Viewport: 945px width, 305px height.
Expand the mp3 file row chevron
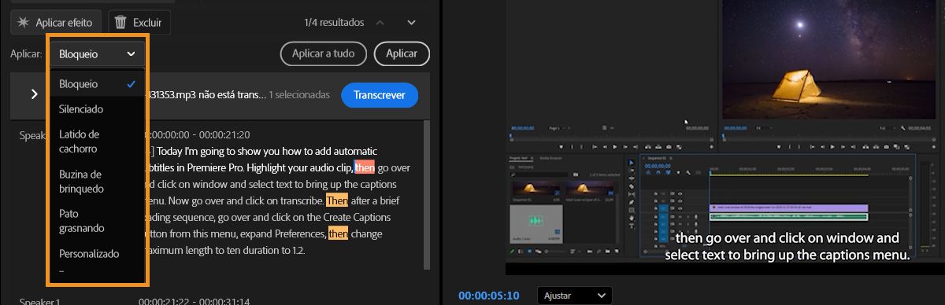click(x=34, y=94)
